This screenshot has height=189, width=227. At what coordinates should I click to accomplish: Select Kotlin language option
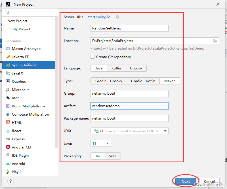[116, 68]
